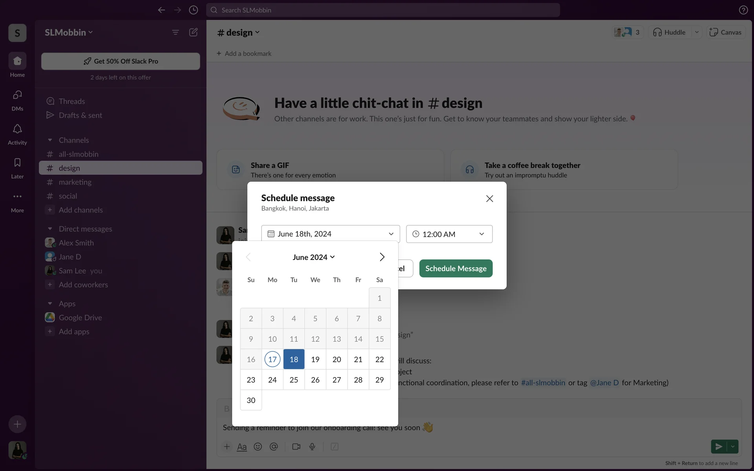Close the Schedule message dialog
The height and width of the screenshot is (471, 754).
(489, 199)
